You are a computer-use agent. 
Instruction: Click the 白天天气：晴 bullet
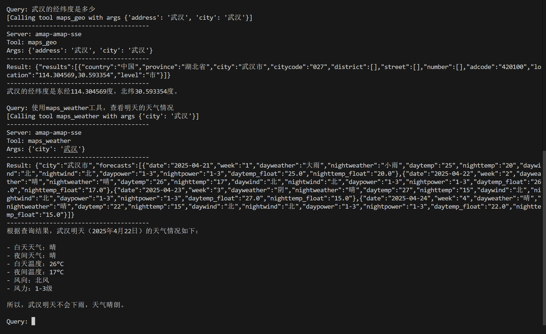click(x=32, y=247)
